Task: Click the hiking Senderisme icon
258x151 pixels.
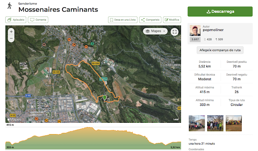Action: coord(10,6)
